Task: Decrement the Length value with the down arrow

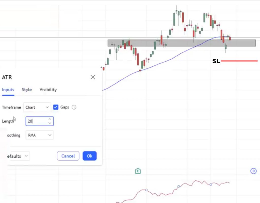Action: (50, 123)
